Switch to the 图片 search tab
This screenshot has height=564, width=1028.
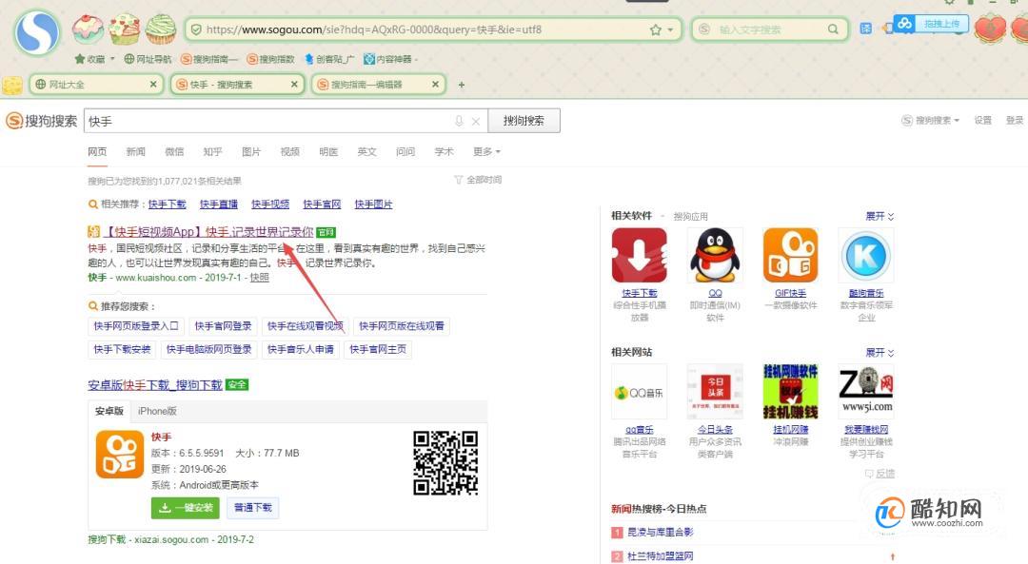(x=251, y=152)
